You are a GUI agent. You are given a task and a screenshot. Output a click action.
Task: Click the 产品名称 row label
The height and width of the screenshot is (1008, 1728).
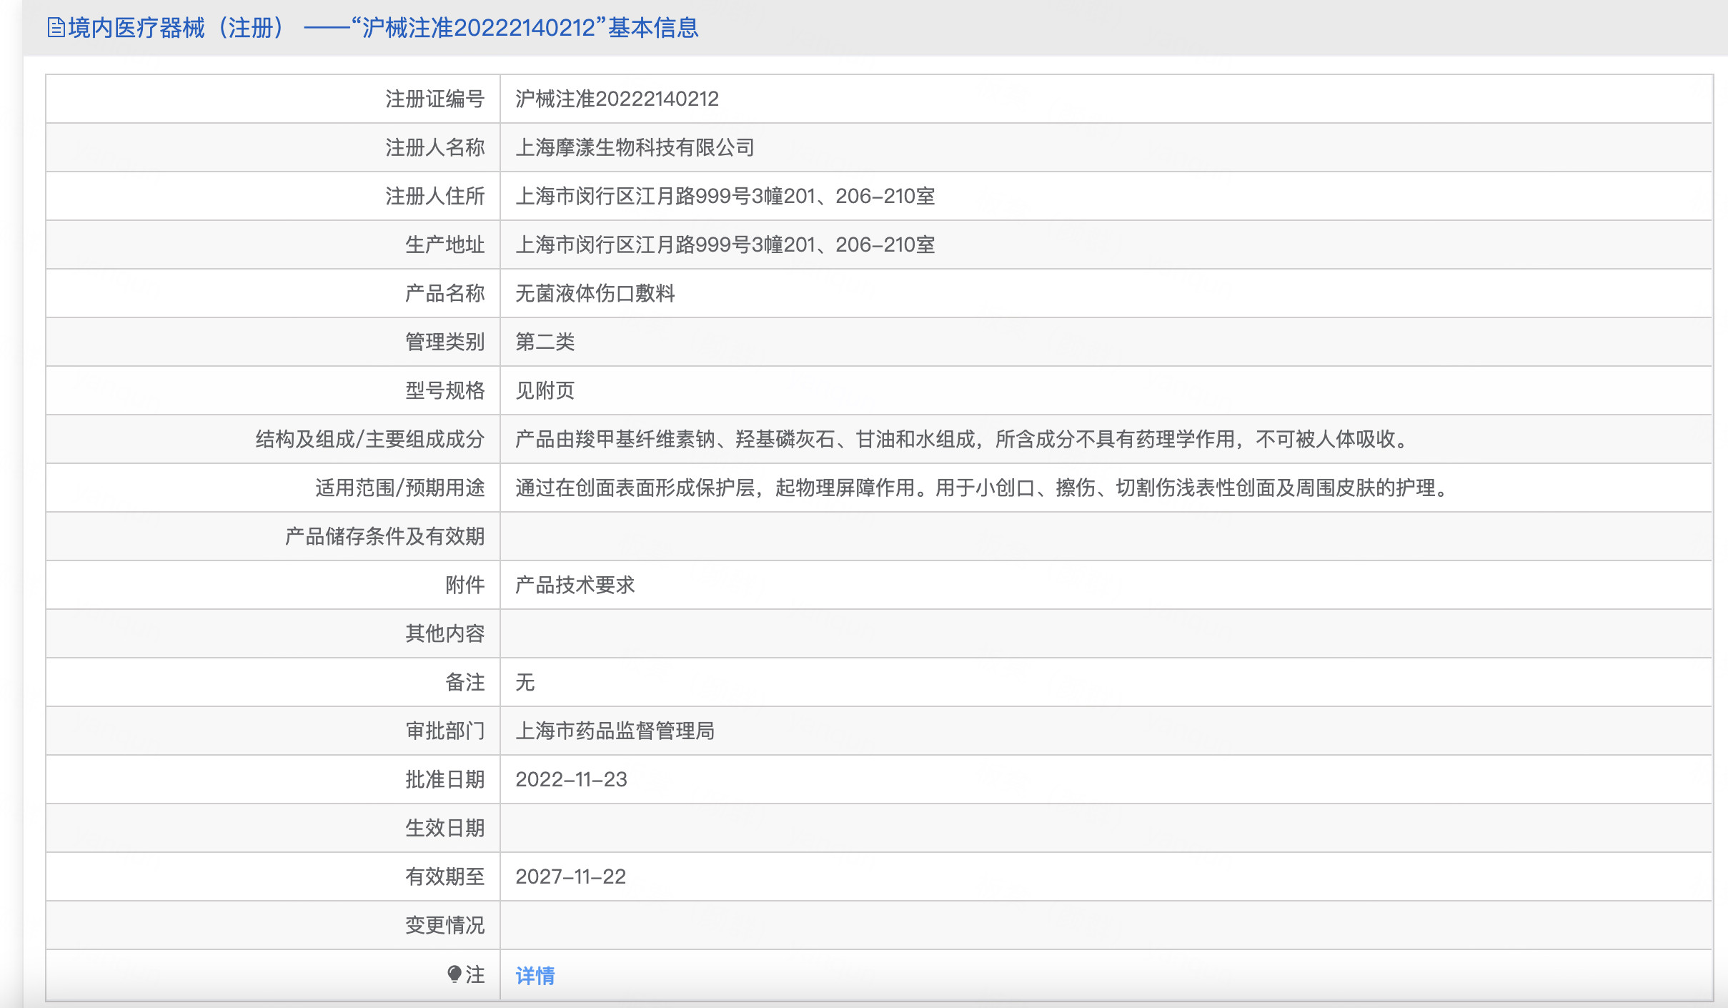pos(445,293)
